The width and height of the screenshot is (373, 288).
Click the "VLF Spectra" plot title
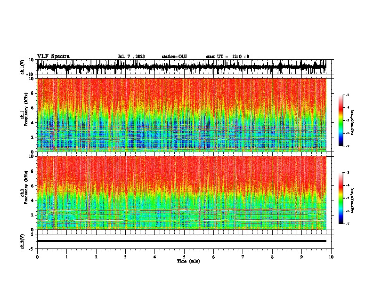tap(53, 56)
